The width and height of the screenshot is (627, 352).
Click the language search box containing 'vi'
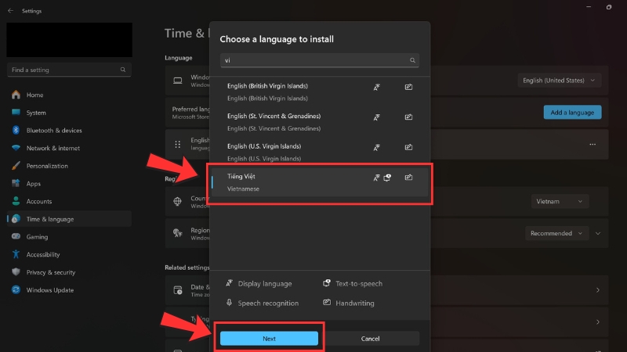pyautogui.click(x=313, y=60)
